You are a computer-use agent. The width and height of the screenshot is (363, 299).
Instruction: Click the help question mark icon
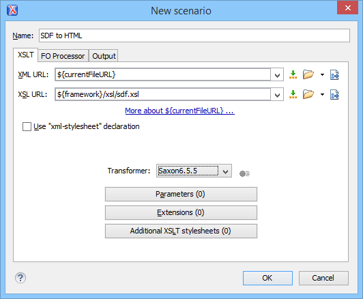coord(20,278)
